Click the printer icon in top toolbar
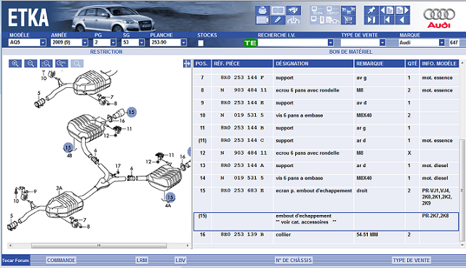The height and width of the screenshot is (268, 466). [262, 10]
